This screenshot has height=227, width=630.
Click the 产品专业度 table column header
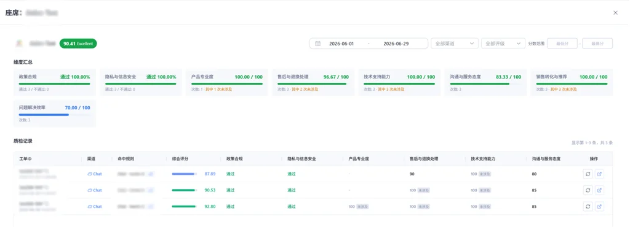tap(359, 159)
